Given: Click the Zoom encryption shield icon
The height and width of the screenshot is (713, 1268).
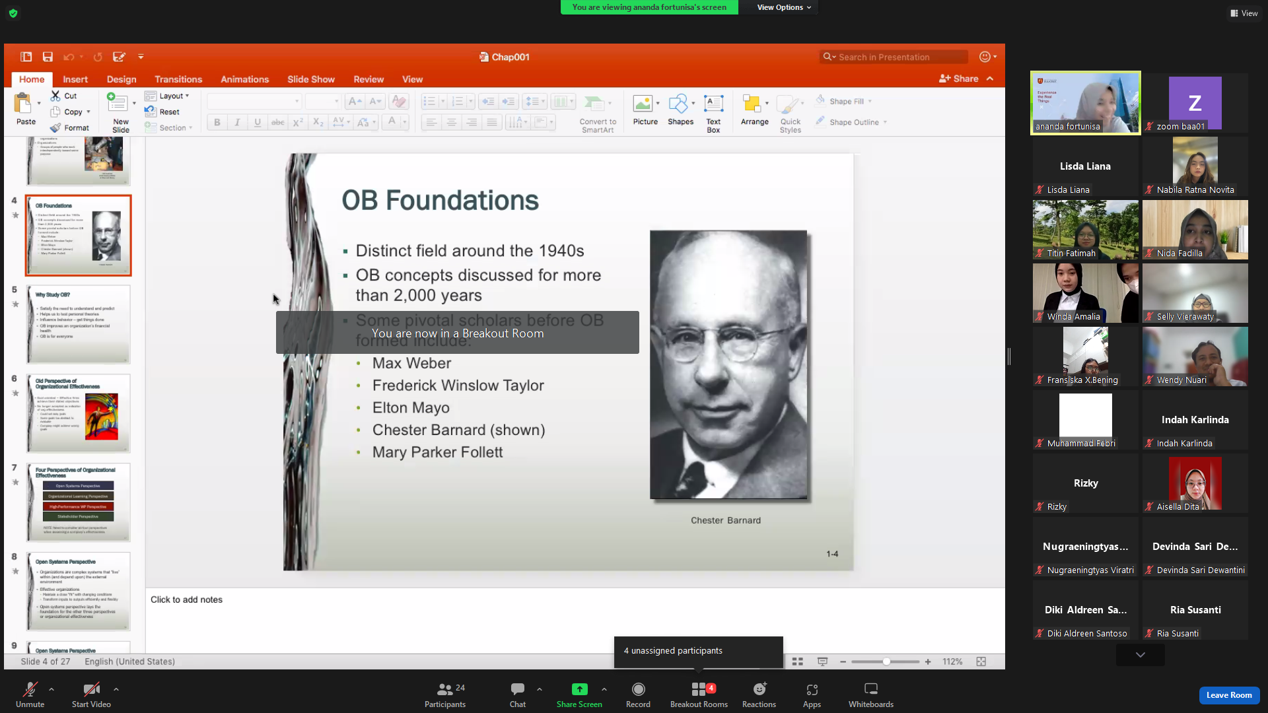Looking at the screenshot, I should coord(13,13).
